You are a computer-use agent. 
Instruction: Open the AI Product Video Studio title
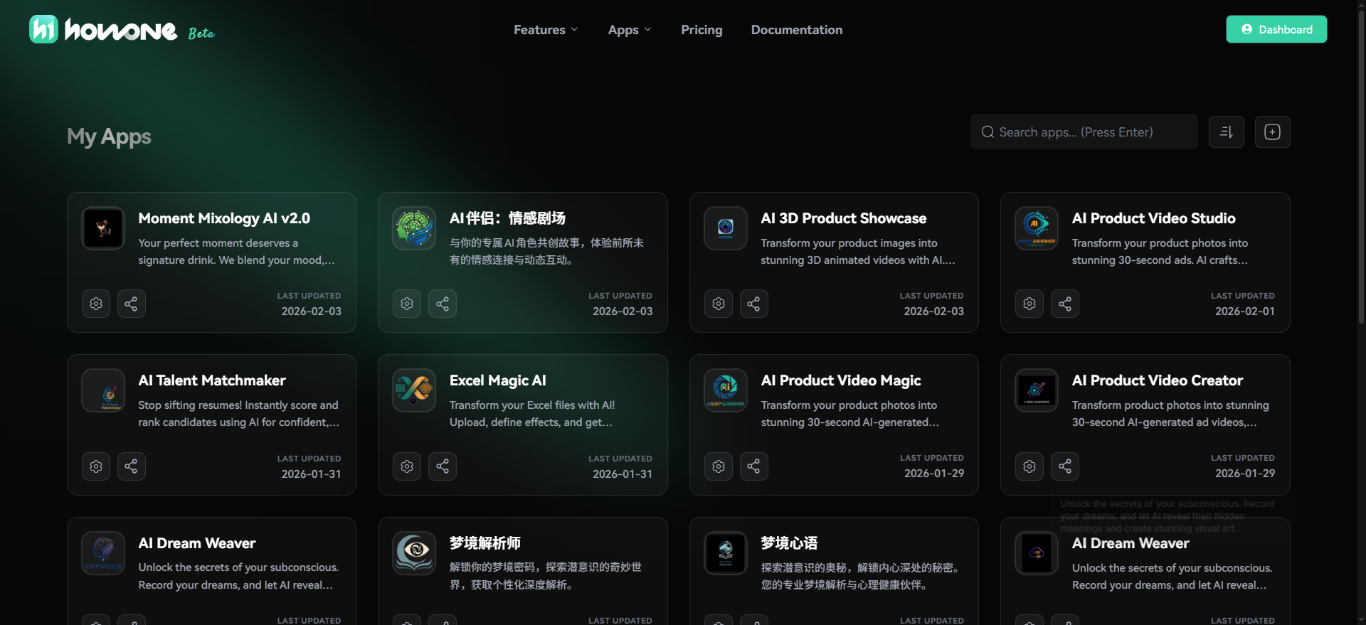[x=1154, y=218]
